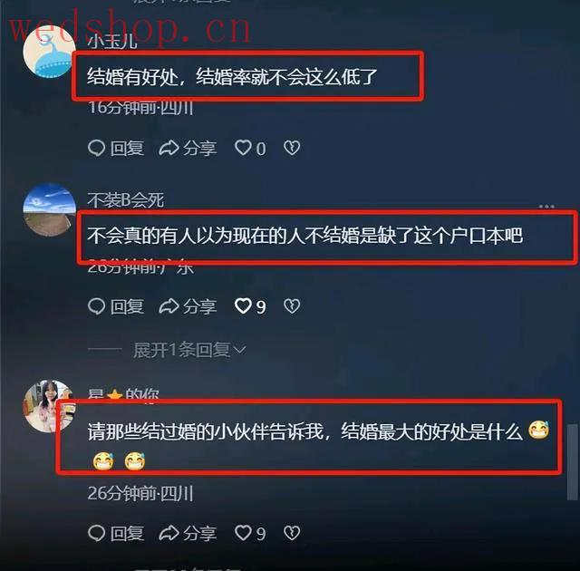This screenshot has height=571, width=580.
Task: Expand 展开1条回复 under 不装B会死's comment
Action: click(189, 350)
